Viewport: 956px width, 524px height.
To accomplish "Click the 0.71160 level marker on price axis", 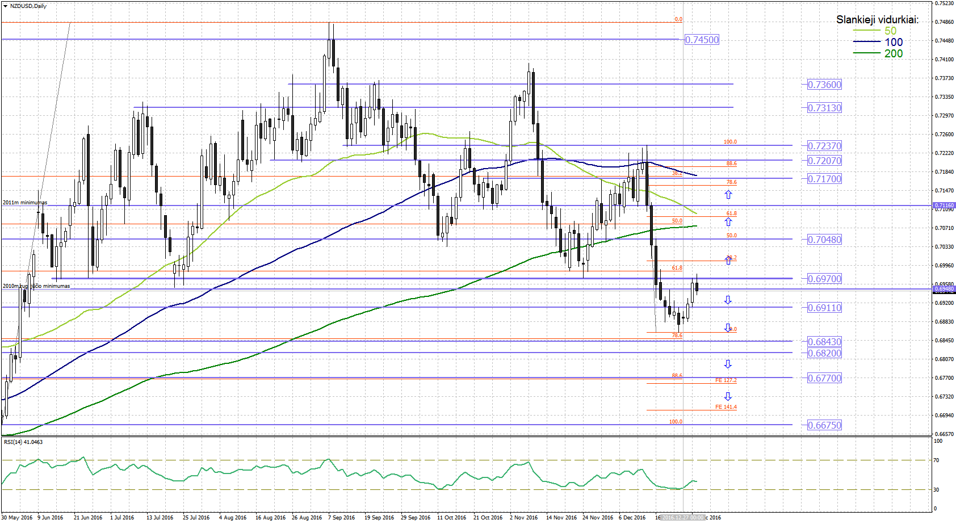I will click(944, 206).
